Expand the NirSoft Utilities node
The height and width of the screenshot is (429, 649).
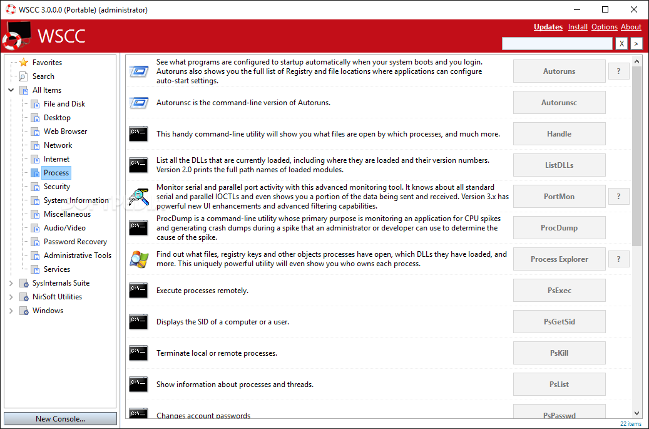(11, 297)
